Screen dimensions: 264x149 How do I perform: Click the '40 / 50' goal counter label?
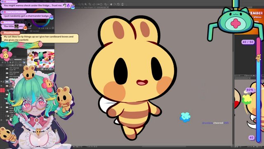point(248,42)
